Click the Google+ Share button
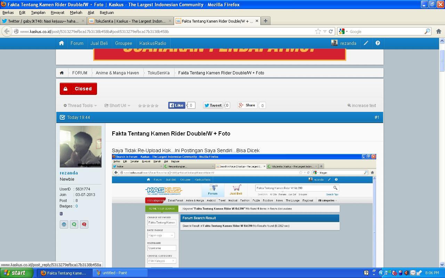 247,105
